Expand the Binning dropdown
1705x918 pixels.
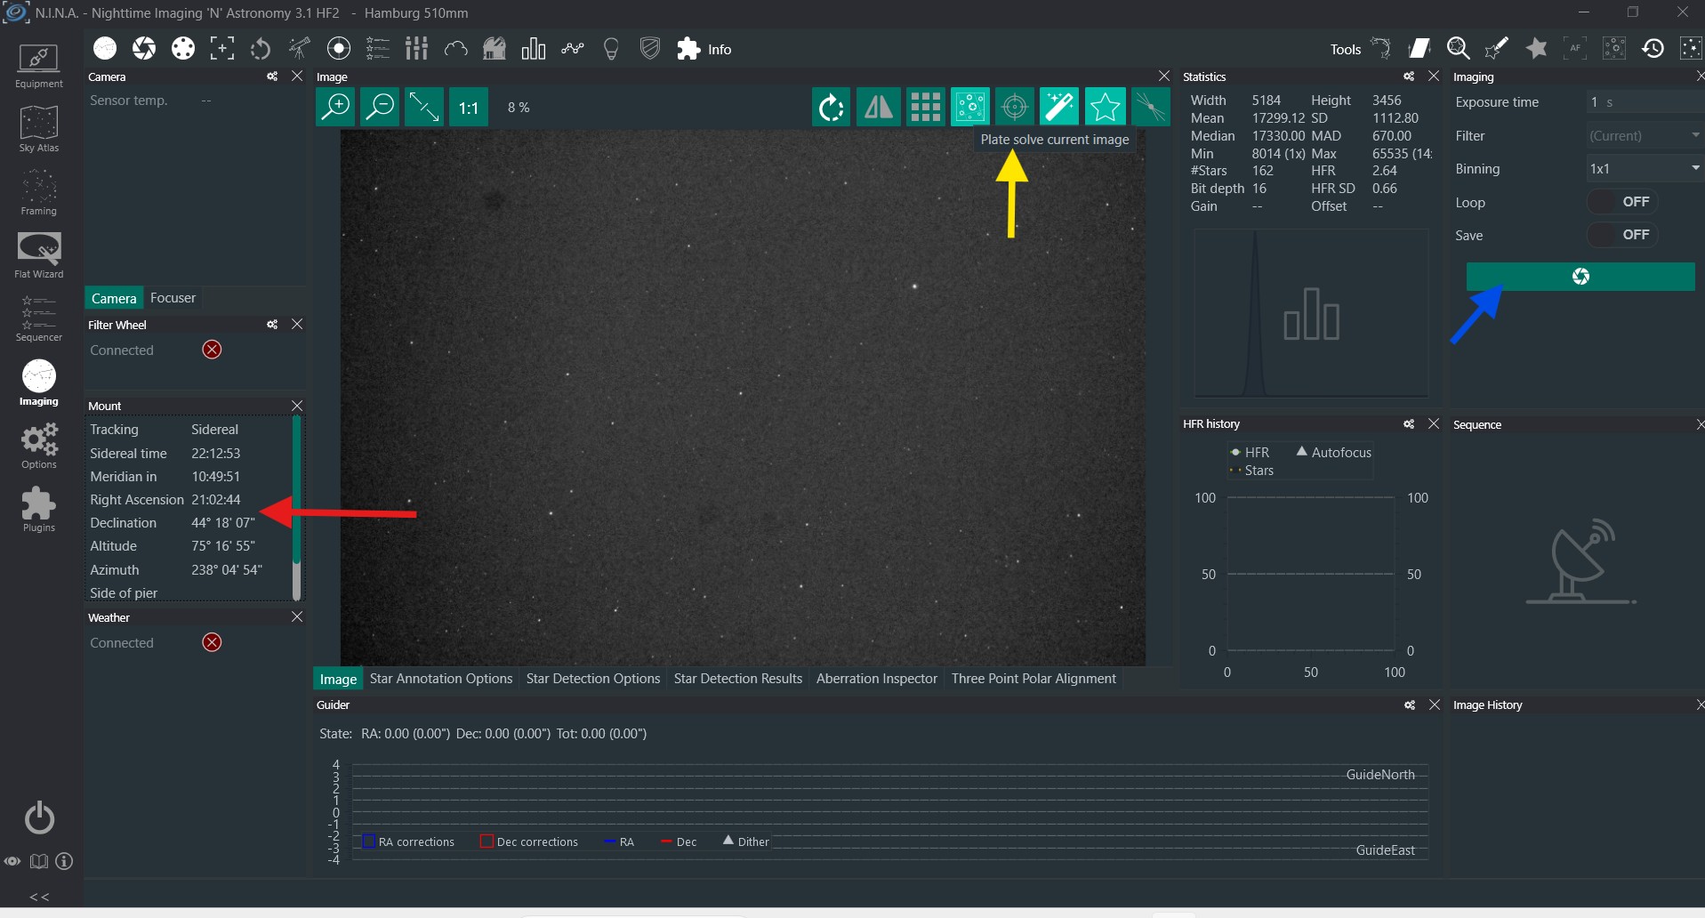pyautogui.click(x=1645, y=169)
